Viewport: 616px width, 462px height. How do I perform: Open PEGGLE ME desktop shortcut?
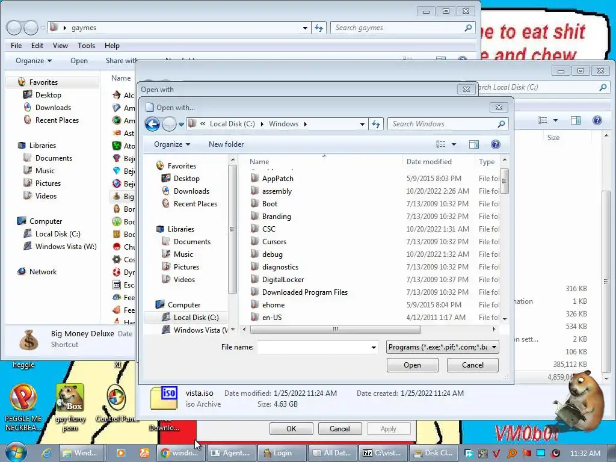23,407
